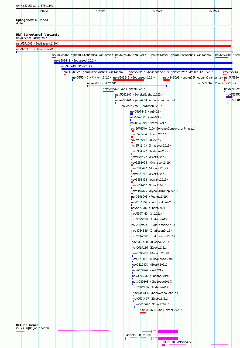240x348 pixels.
Task: Open variant nsv3542403 (Chaisson2019)
Action: tap(151, 146)
